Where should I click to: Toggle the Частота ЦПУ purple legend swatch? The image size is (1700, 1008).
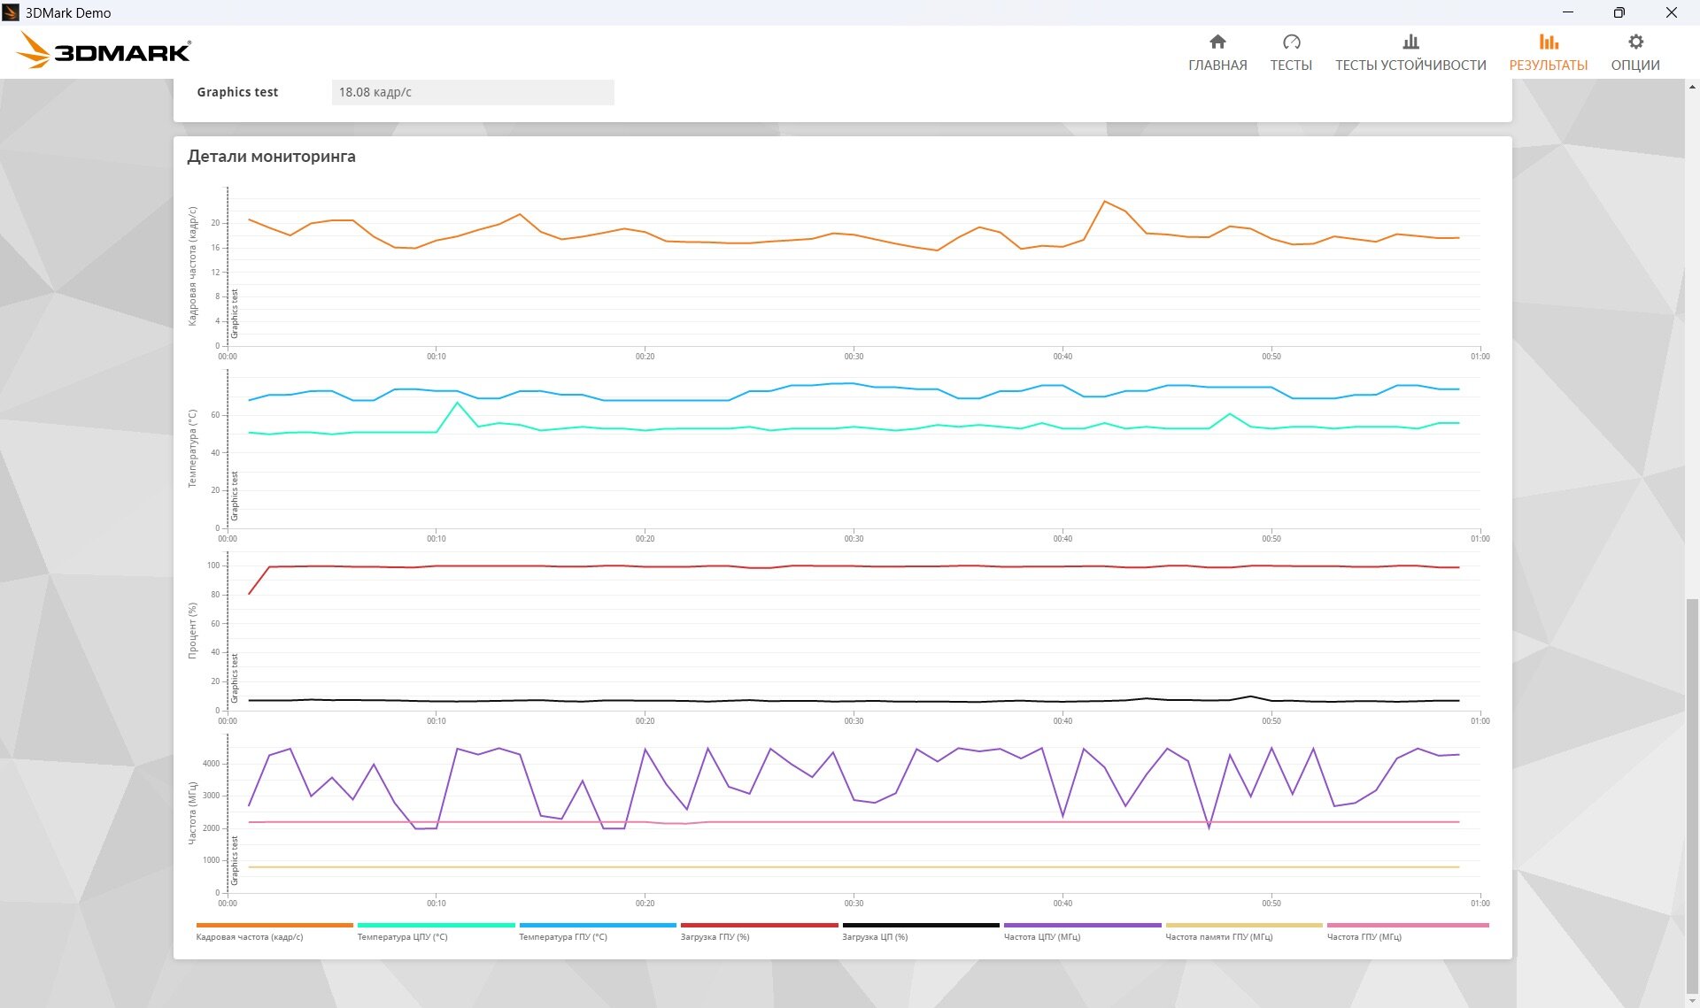(1082, 925)
